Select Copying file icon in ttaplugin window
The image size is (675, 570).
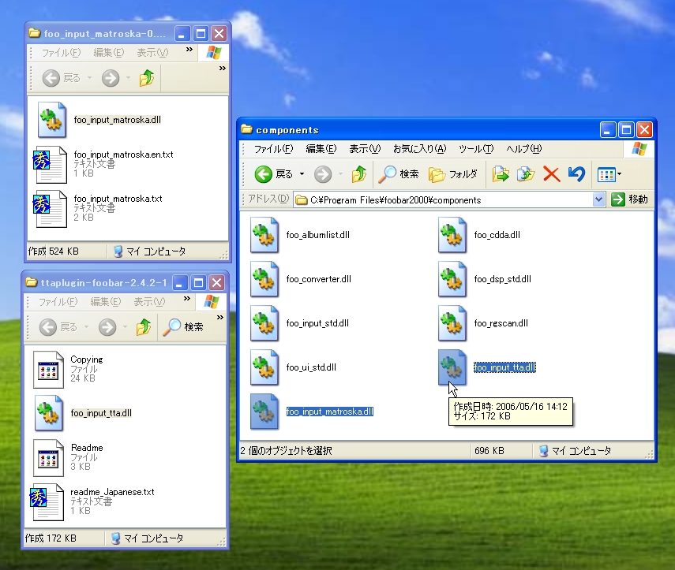(48, 370)
